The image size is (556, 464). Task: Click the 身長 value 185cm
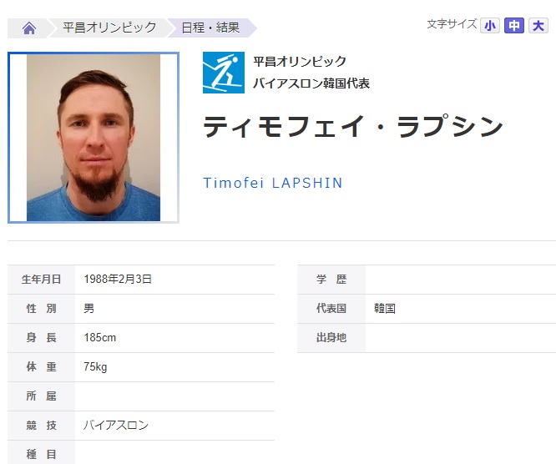99,337
